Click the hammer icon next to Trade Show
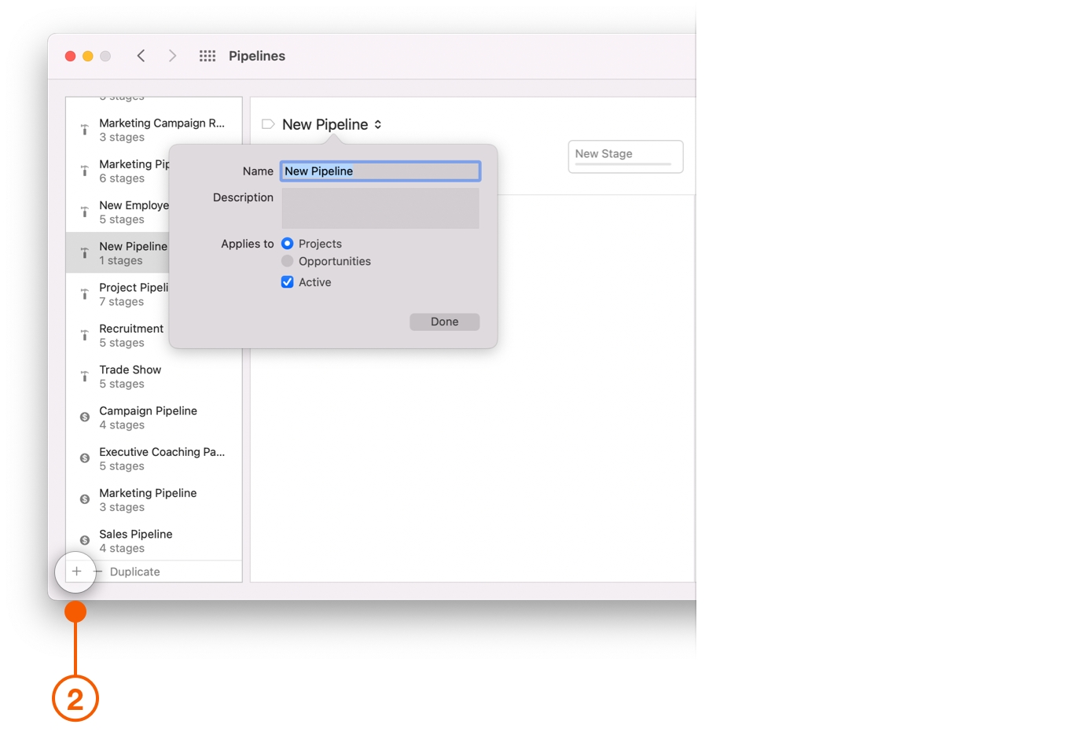1069x739 pixels. pos(84,375)
